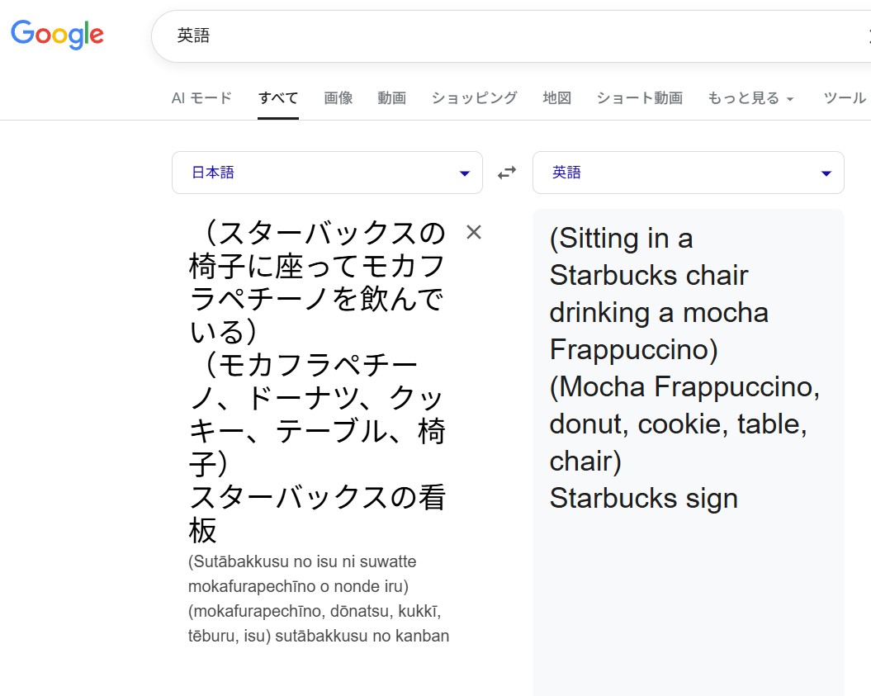Open the 画像 search tab
The image size is (871, 696).
click(x=338, y=98)
